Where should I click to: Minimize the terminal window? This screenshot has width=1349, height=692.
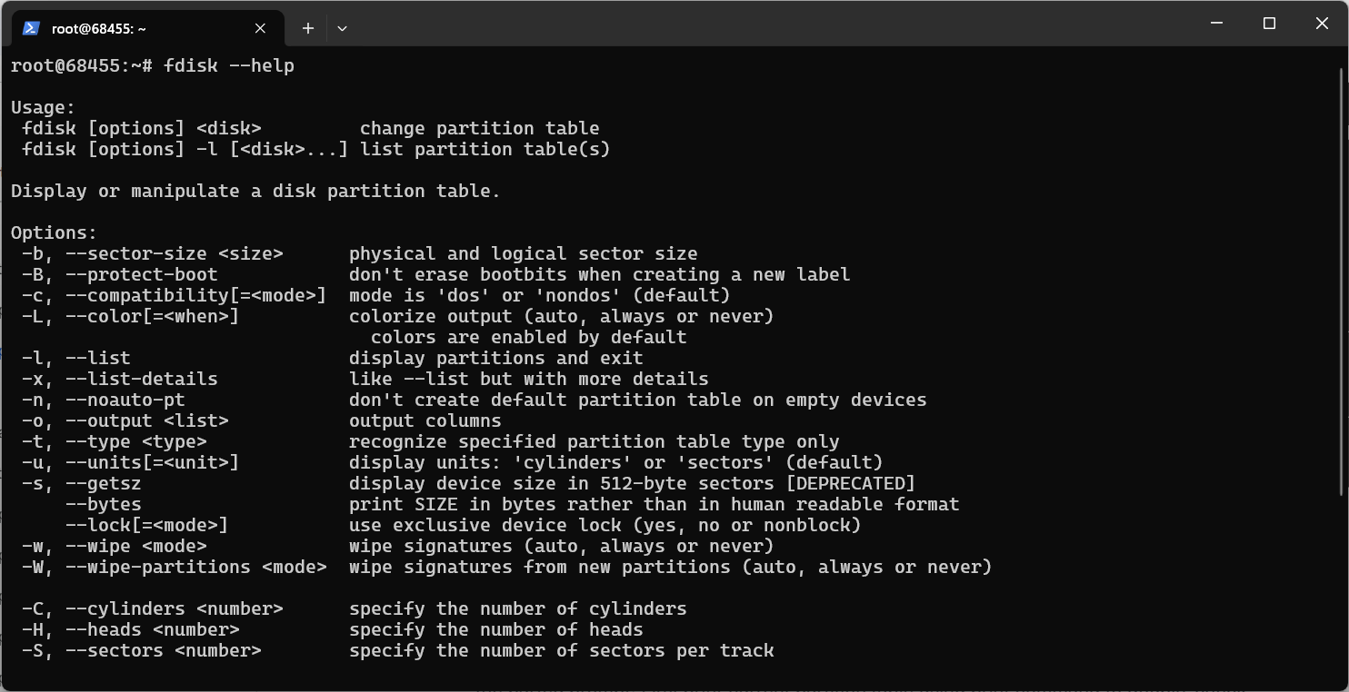click(x=1217, y=24)
